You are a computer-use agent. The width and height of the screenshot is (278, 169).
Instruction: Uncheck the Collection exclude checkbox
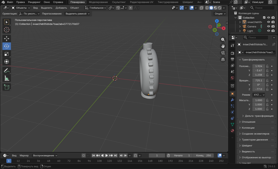tap(264, 18)
